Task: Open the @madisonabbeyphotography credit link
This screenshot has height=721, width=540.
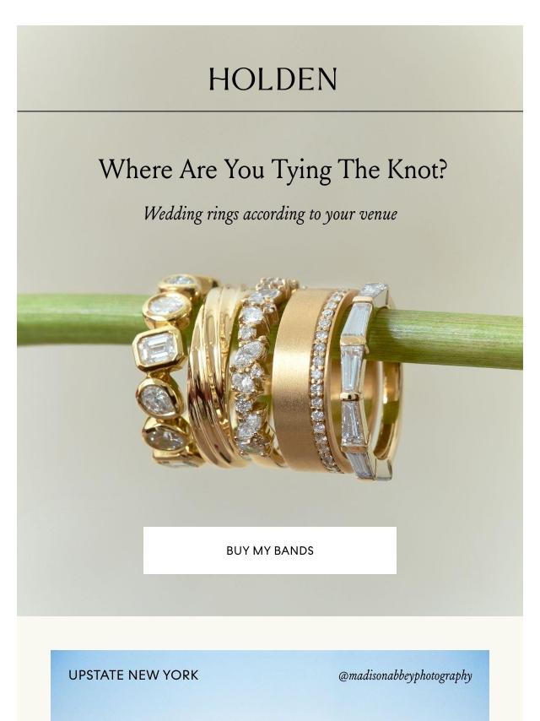Action: (x=405, y=675)
